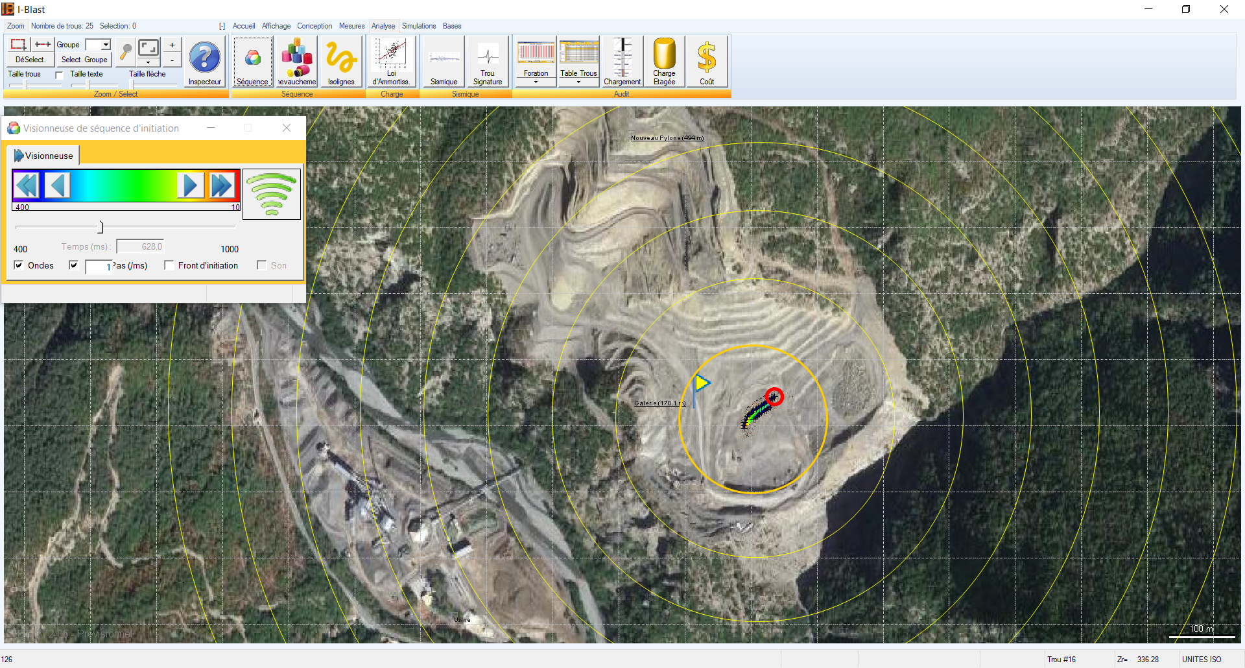
Task: Open the Simulations tab
Action: pyautogui.click(x=419, y=26)
